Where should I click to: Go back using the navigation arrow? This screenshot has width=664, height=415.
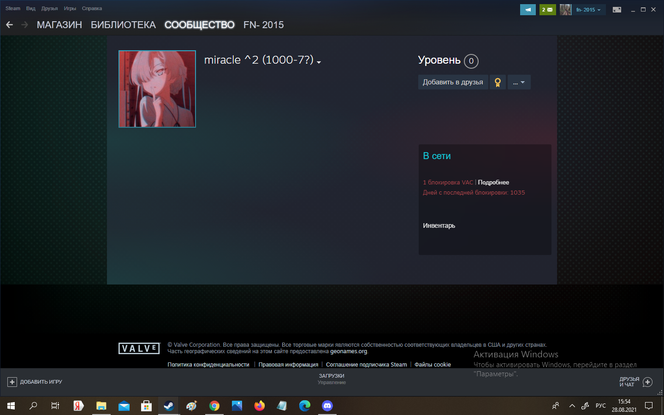click(9, 24)
